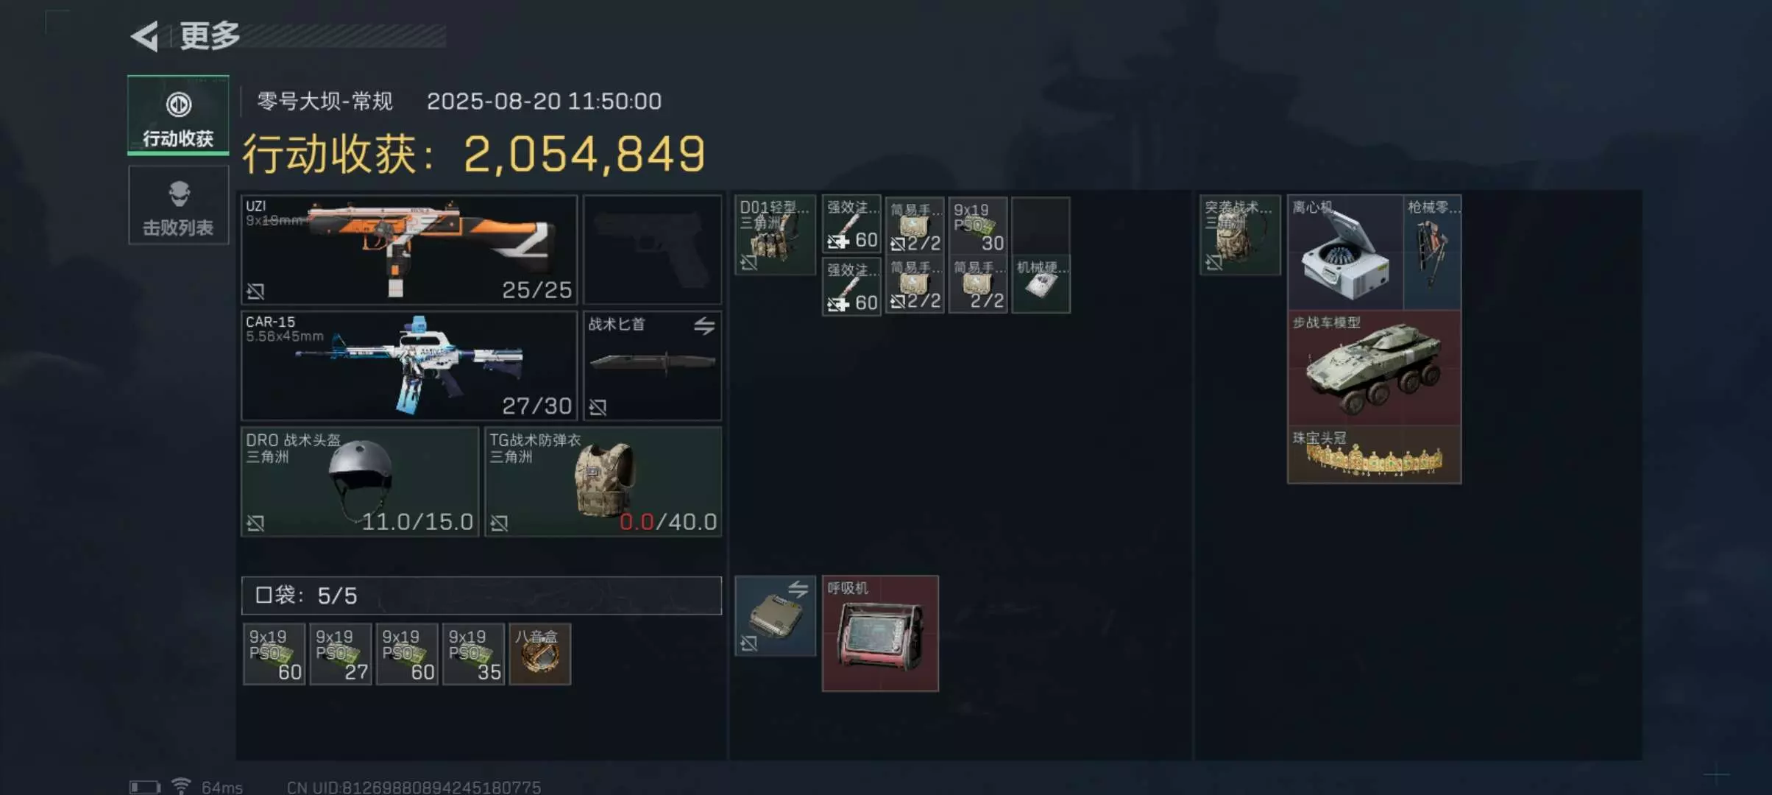
Task: Select the 八音盒 music box in pocket
Action: coord(540,654)
